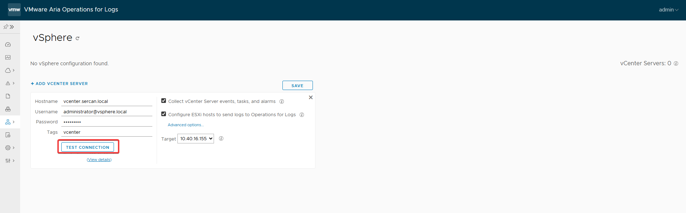Open Advanced options link
The height and width of the screenshot is (213, 686).
click(186, 125)
